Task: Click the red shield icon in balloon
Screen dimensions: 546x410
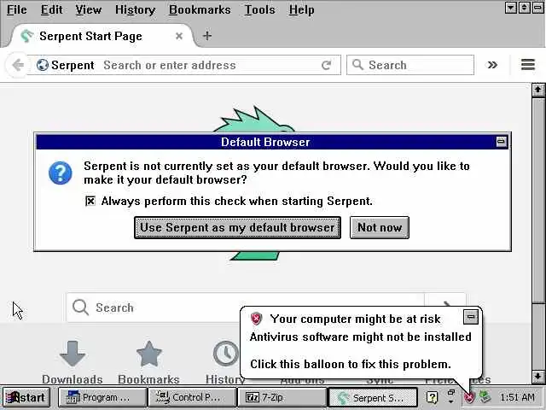Action: (x=256, y=319)
